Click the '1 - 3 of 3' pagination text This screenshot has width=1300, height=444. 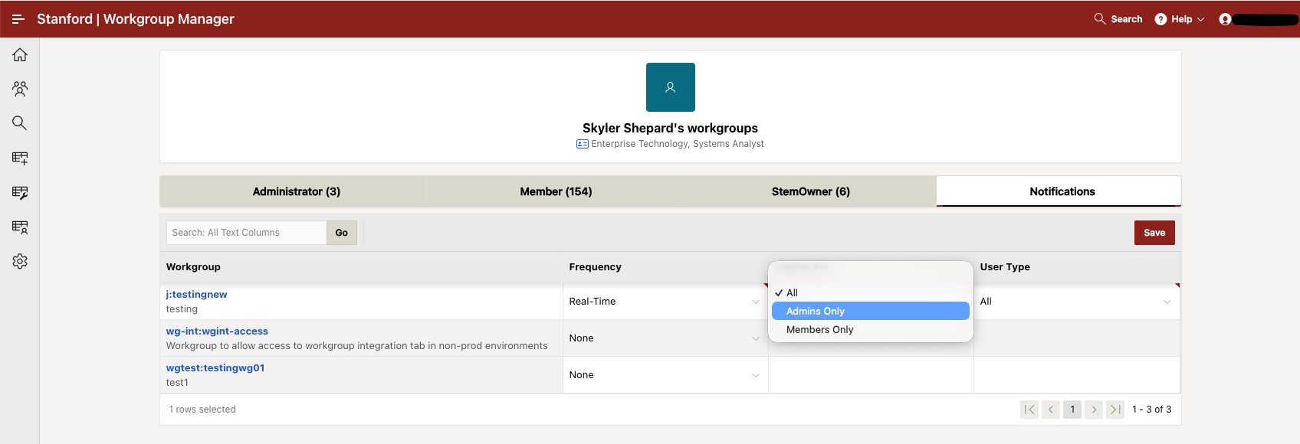(1151, 410)
